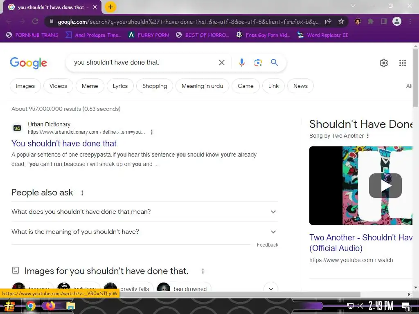Open the Chrome three-dot menu
The height and width of the screenshot is (314, 419).
coord(410,21)
